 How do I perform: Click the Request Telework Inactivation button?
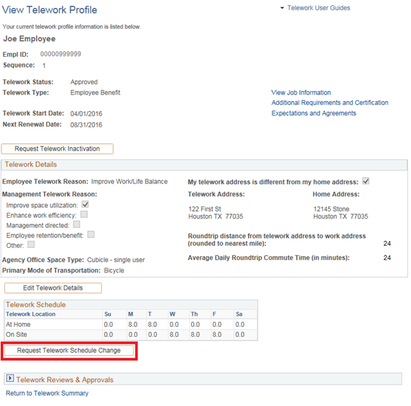click(x=58, y=149)
